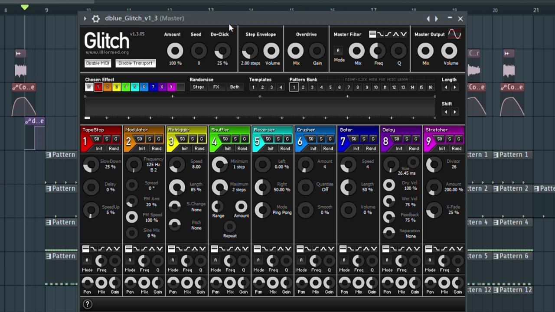Randomise Steps button
Screen dimensions: 555x312
(198, 87)
